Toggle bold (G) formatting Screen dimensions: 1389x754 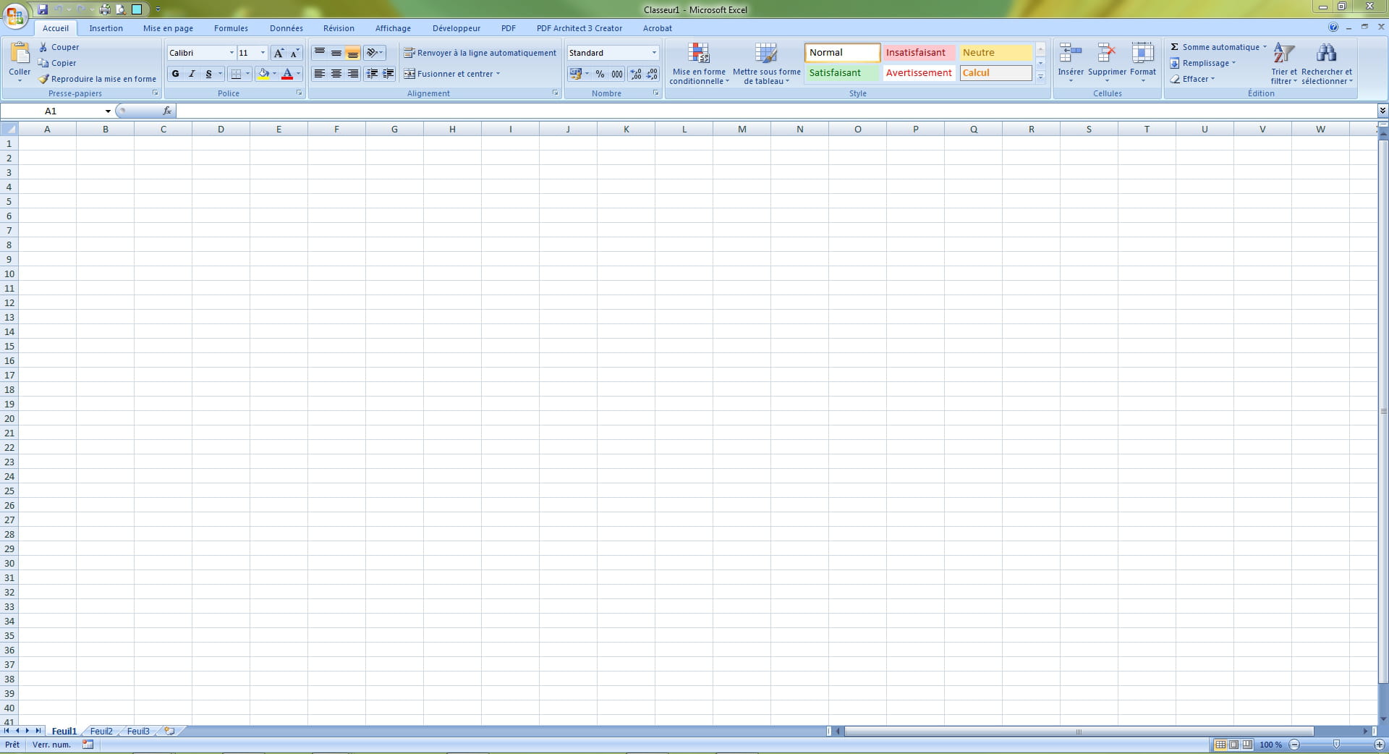175,74
